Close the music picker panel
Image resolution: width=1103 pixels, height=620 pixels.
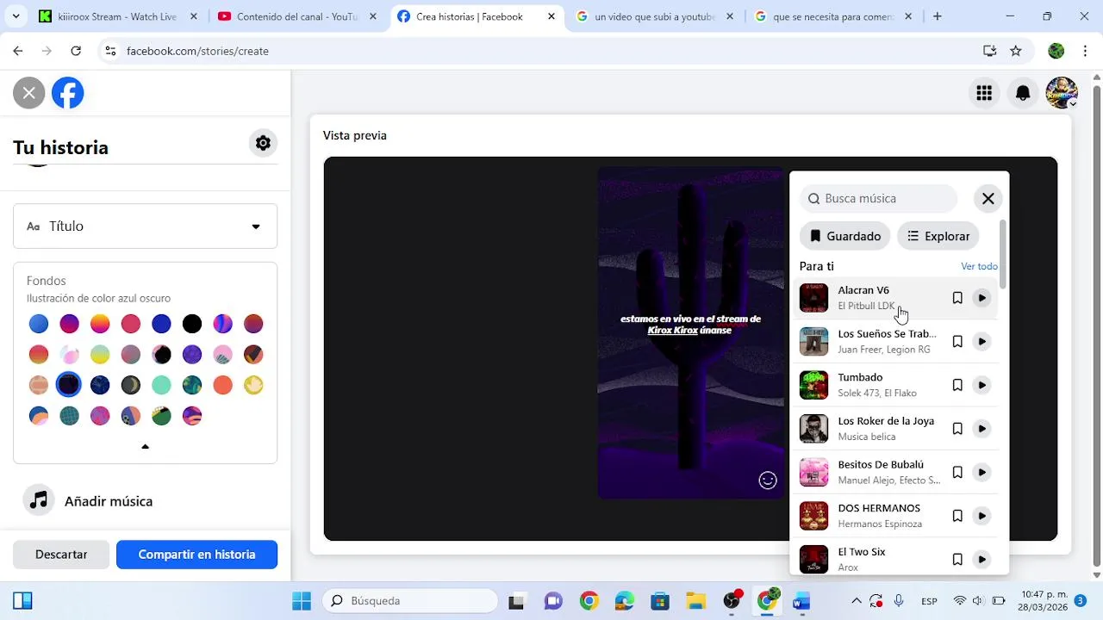click(988, 199)
